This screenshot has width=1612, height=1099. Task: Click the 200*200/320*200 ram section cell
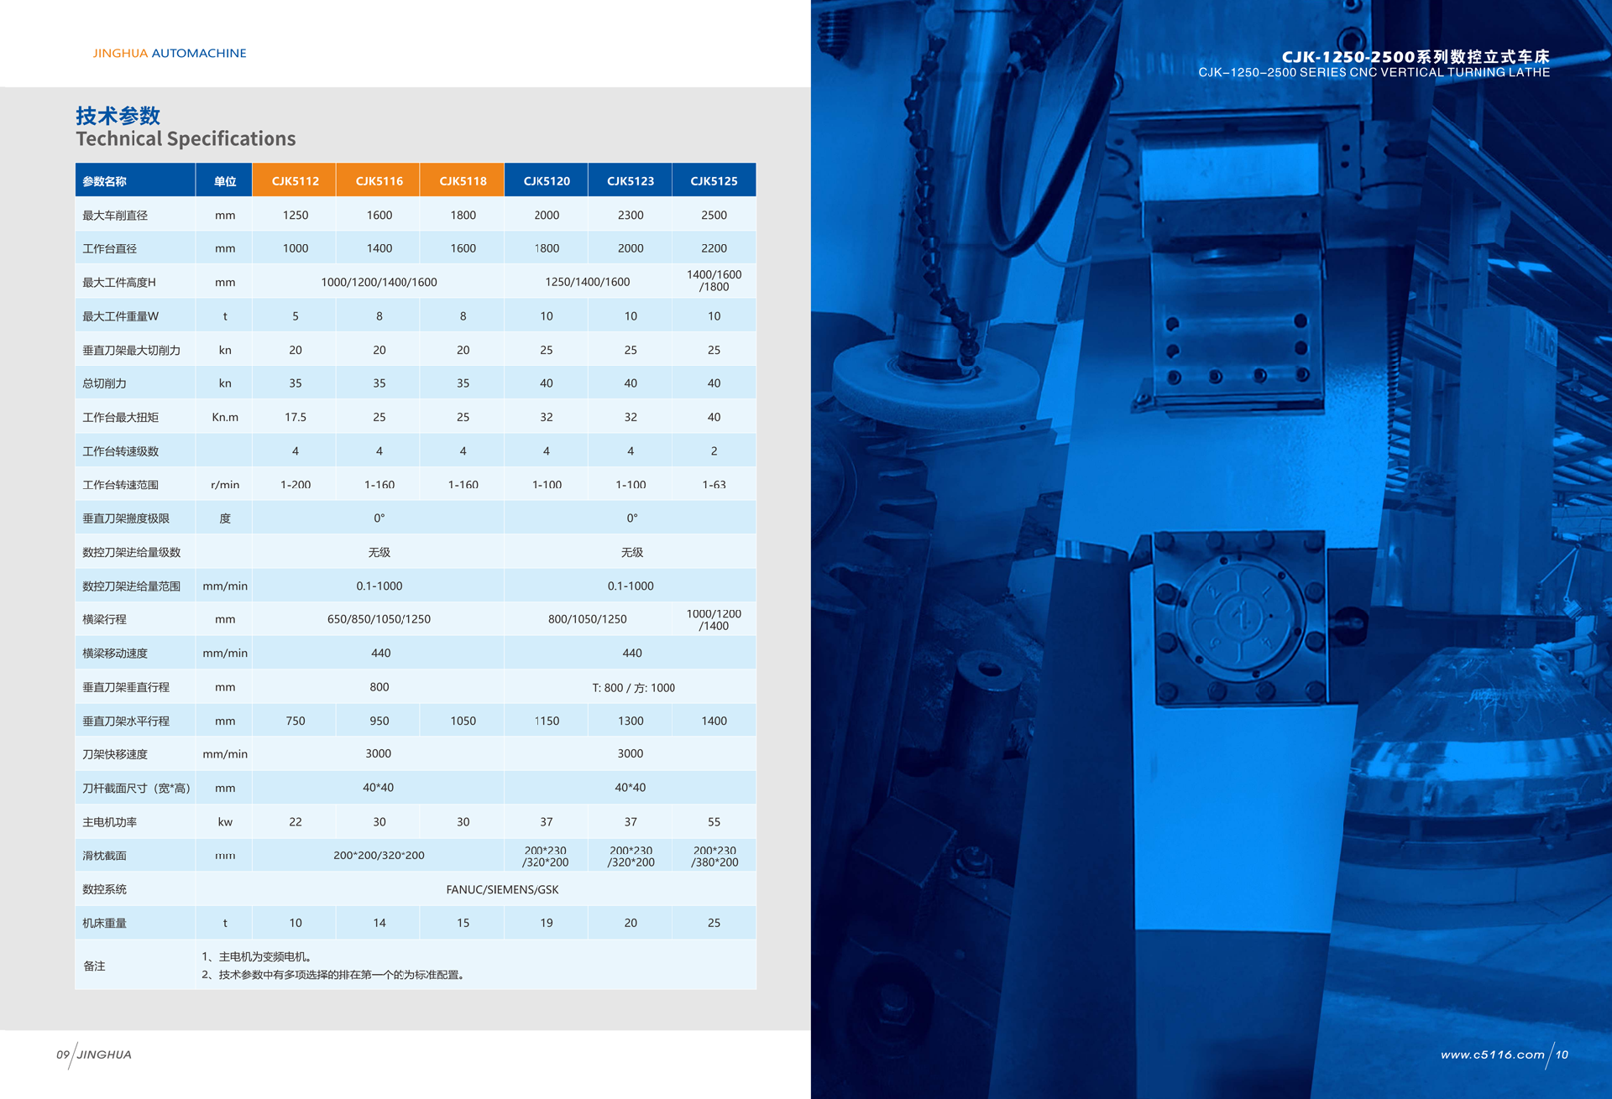pyautogui.click(x=379, y=856)
